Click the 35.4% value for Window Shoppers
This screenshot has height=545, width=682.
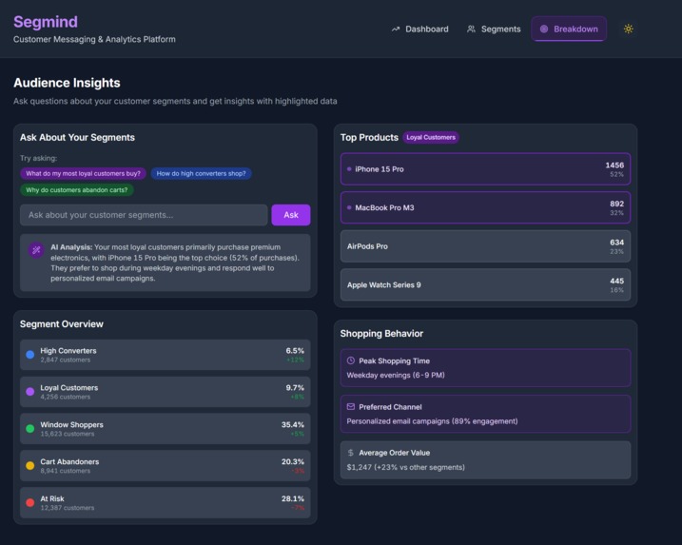293,424
